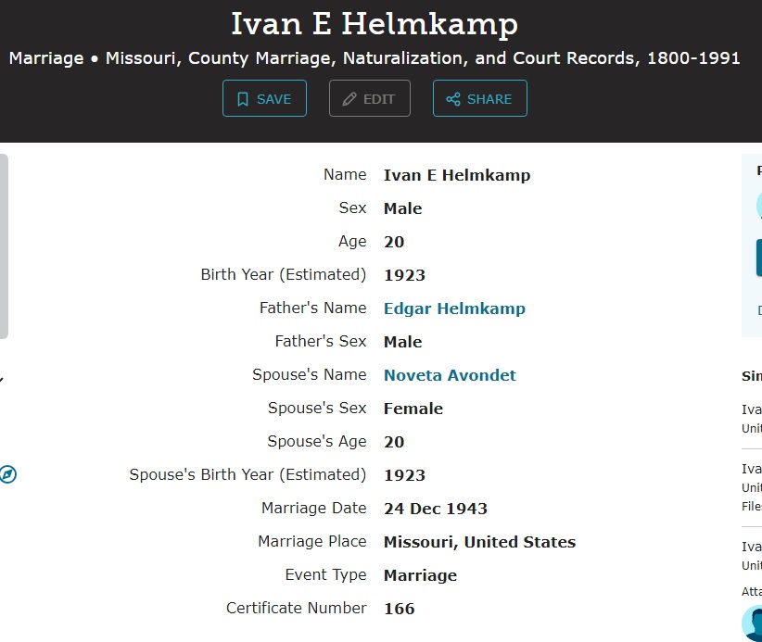762x642 pixels.
Task: Expand the chevron arrow at the left edge
Action: coord(2,378)
